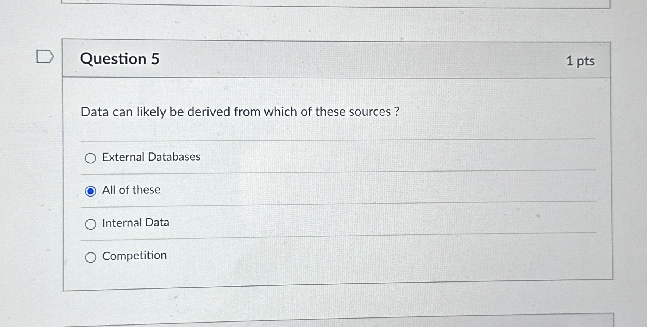Click the question prompt text about data sources
The height and width of the screenshot is (327, 647).
(x=240, y=112)
